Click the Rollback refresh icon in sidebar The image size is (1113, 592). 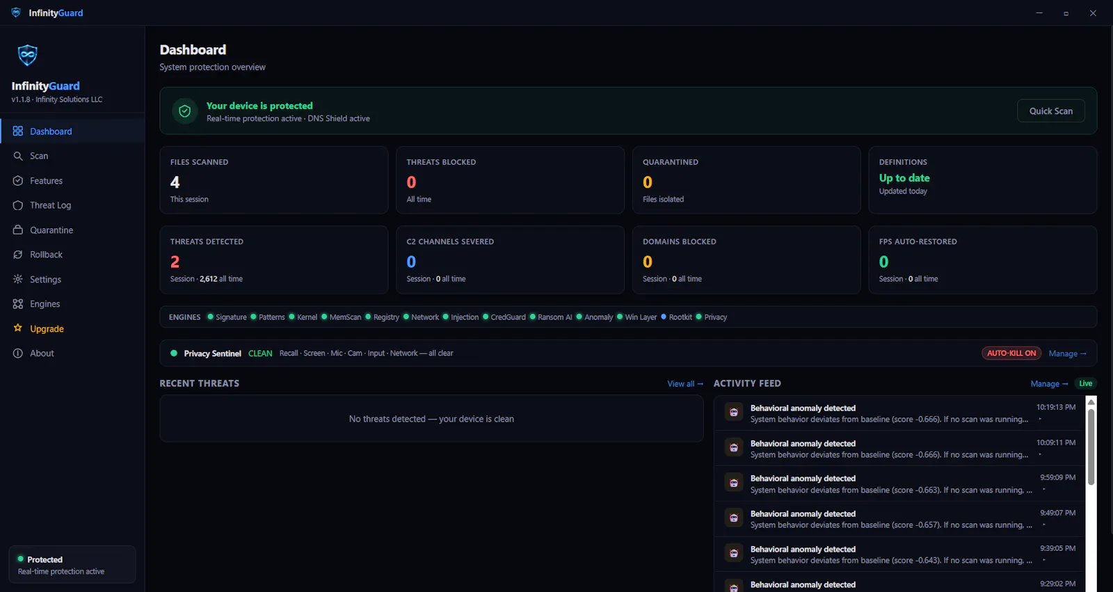(18, 255)
